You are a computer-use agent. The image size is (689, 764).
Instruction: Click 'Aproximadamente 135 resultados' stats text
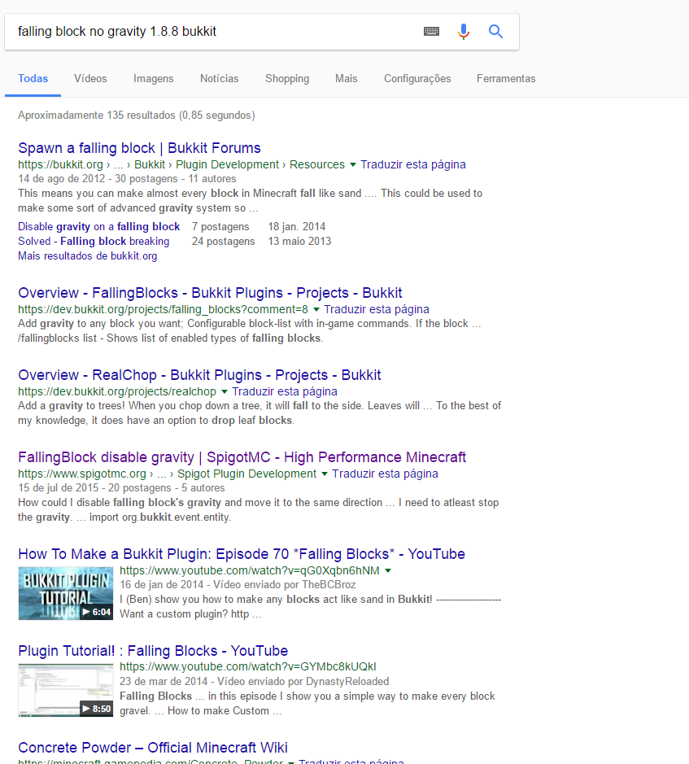(x=137, y=115)
